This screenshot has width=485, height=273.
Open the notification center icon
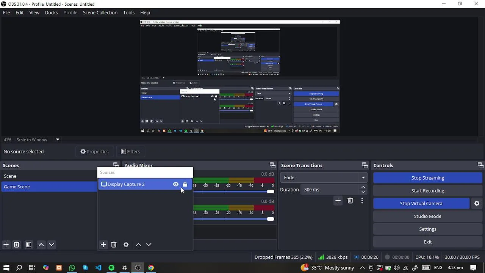click(473, 268)
